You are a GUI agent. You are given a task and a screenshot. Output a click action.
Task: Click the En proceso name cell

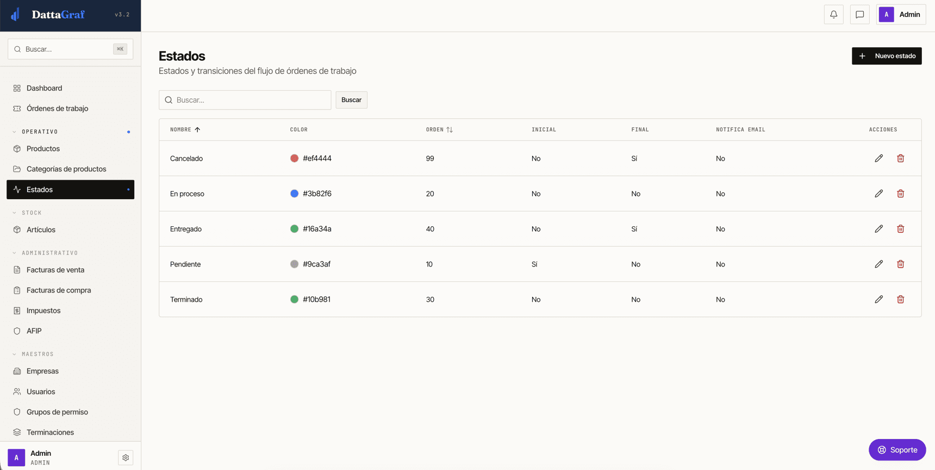187,194
